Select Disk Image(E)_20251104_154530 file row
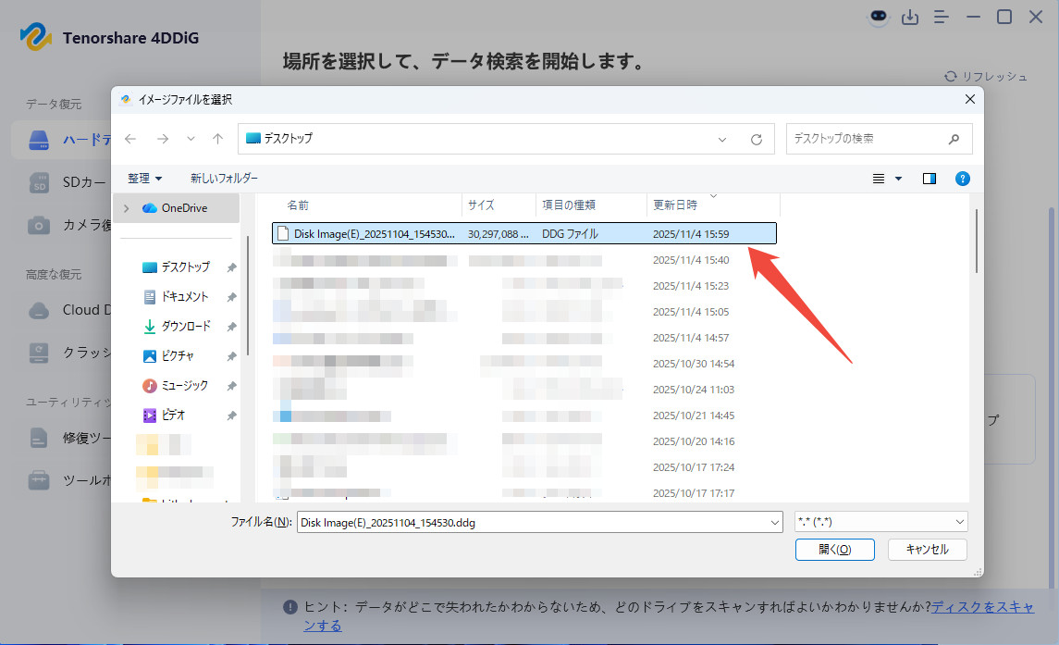The height and width of the screenshot is (645, 1059). 524,234
